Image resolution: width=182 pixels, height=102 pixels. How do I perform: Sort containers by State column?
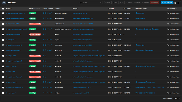pyautogui.click(x=32, y=9)
